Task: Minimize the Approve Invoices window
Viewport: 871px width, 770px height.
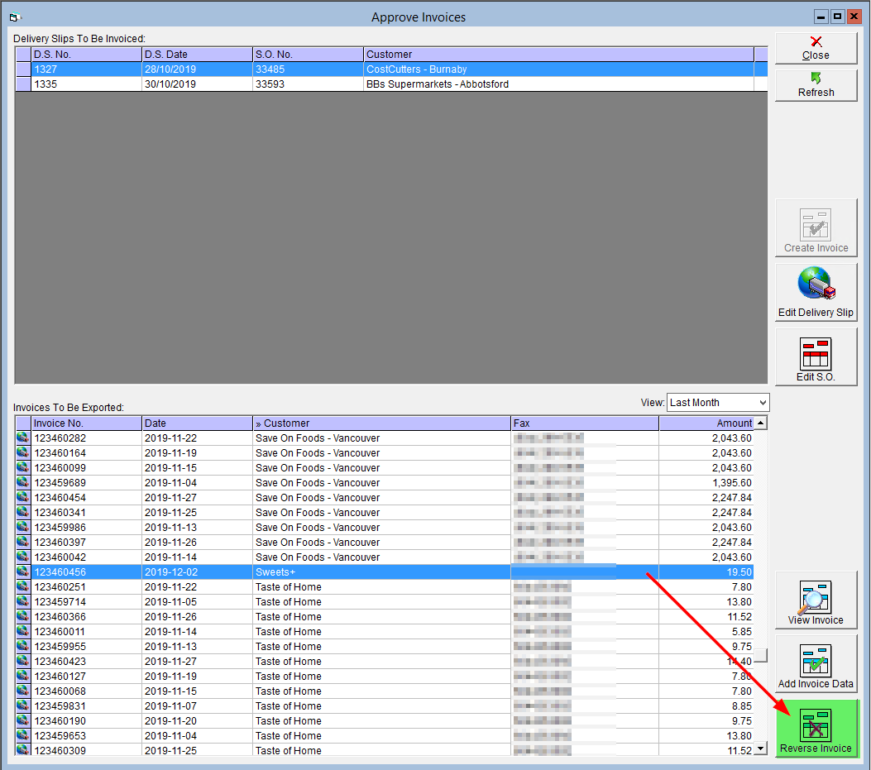Action: 821,17
